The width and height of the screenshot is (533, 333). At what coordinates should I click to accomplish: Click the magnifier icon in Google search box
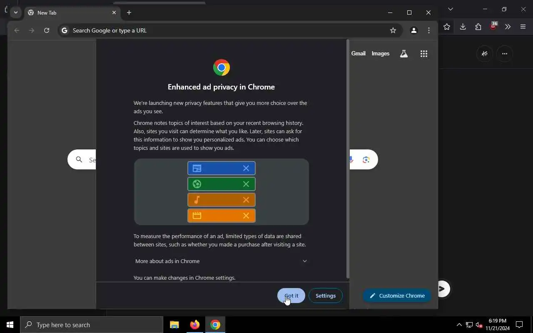coord(79,159)
